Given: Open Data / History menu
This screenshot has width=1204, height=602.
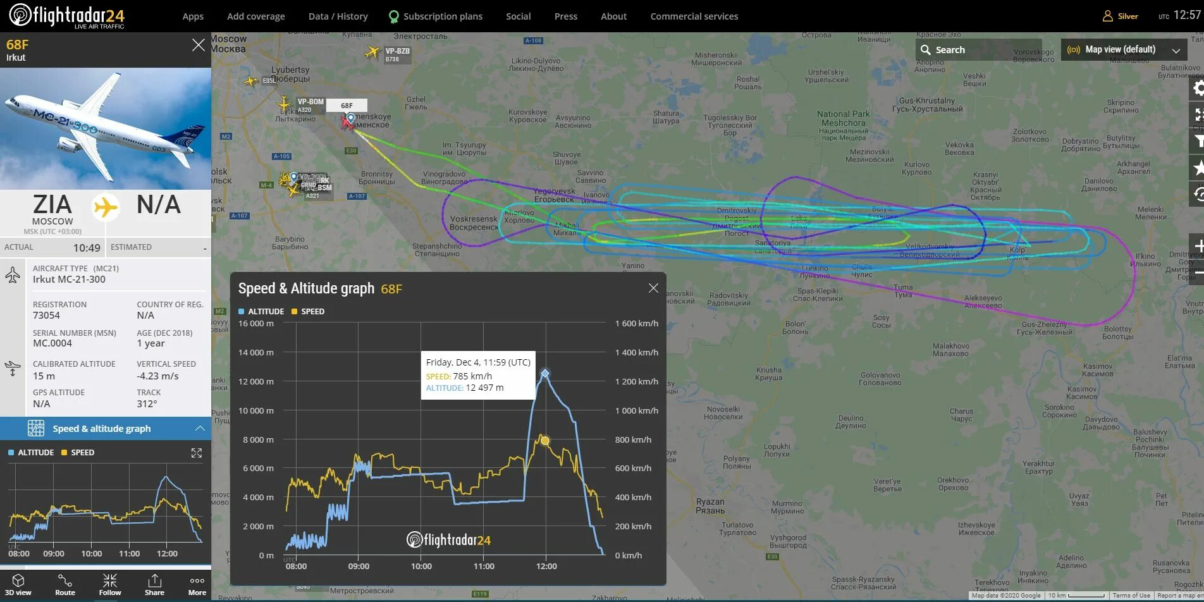Looking at the screenshot, I should [338, 16].
